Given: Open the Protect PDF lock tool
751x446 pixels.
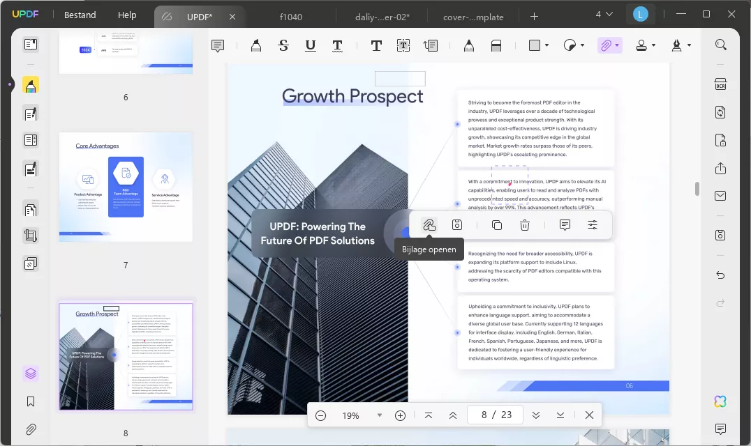Looking at the screenshot, I should click(x=721, y=140).
